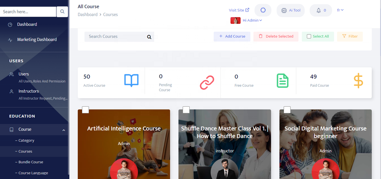The width and height of the screenshot is (381, 179).
Task: Click the avatar on Artificial Intelligence Course card
Action: pos(124,169)
